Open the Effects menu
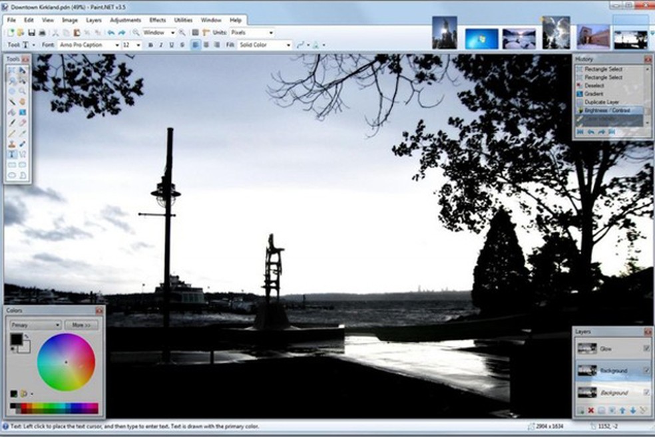 158,20
